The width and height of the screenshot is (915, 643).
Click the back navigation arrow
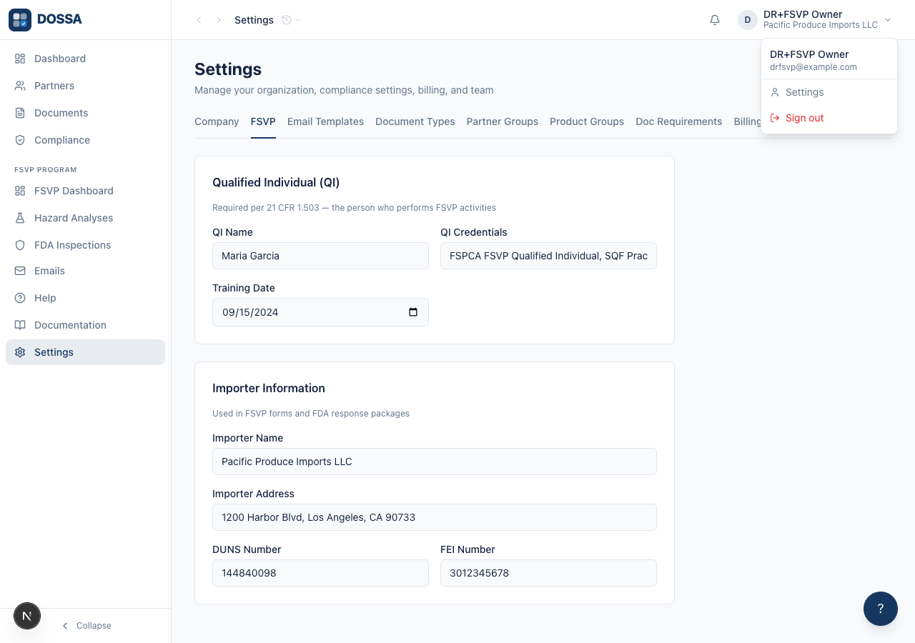199,20
